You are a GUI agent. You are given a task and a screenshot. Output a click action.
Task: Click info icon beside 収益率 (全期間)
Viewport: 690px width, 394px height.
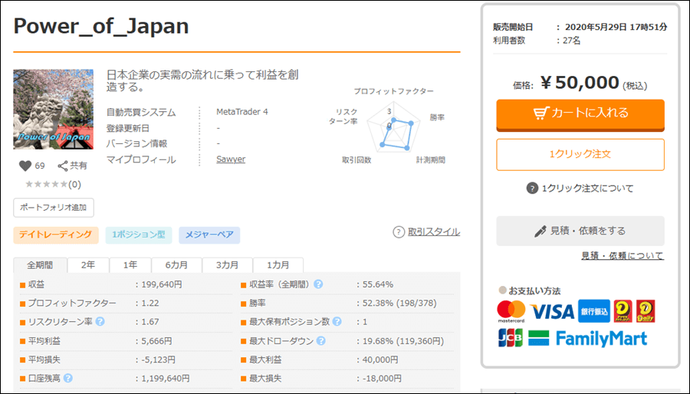click(318, 284)
